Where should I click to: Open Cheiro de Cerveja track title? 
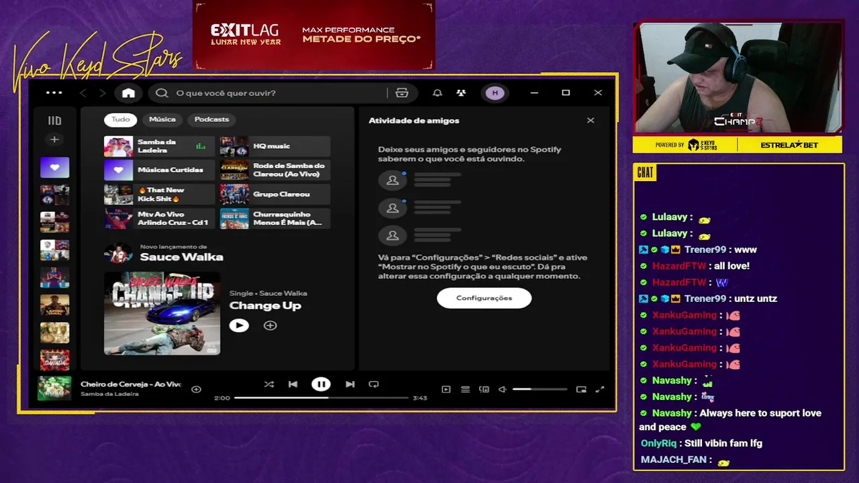click(x=131, y=384)
